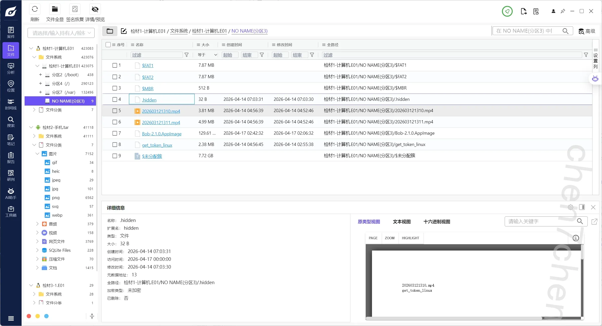The image size is (602, 326).
Task: Expand the 分区2 (/boot) tree node
Action: (40, 75)
